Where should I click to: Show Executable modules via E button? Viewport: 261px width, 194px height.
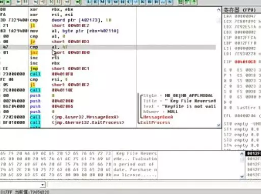click(x=96, y=2)
